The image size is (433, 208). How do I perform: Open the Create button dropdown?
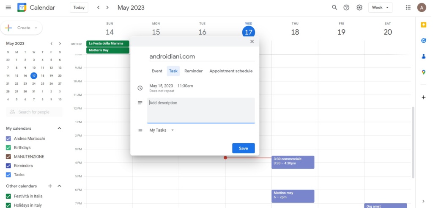[36, 28]
